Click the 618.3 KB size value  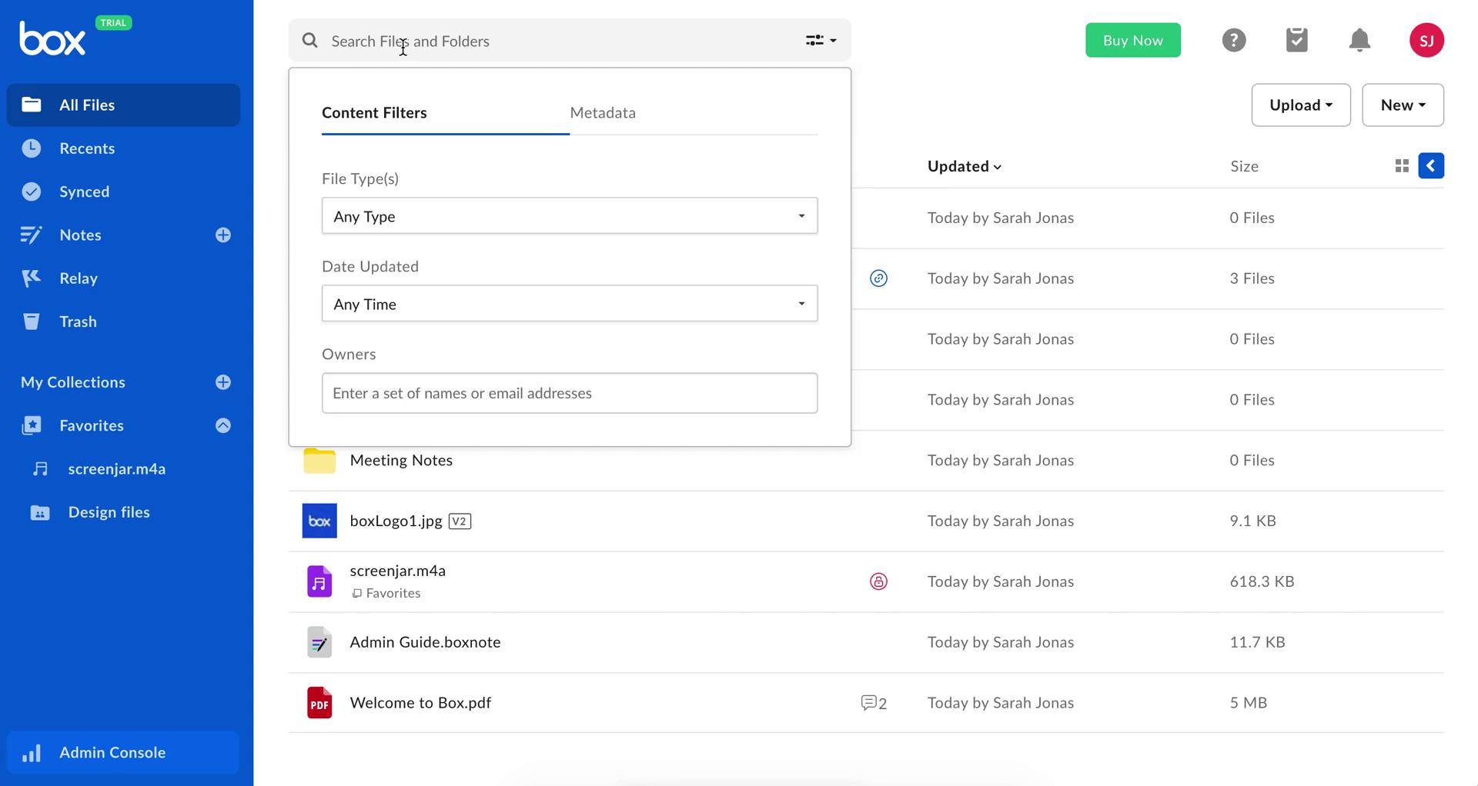coord(1262,581)
